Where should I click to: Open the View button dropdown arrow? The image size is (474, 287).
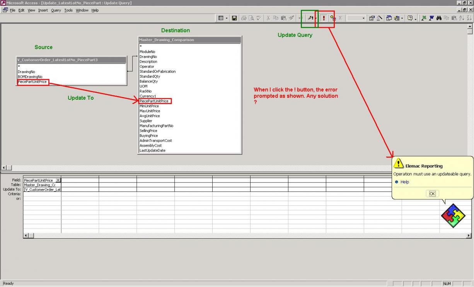click(226, 18)
